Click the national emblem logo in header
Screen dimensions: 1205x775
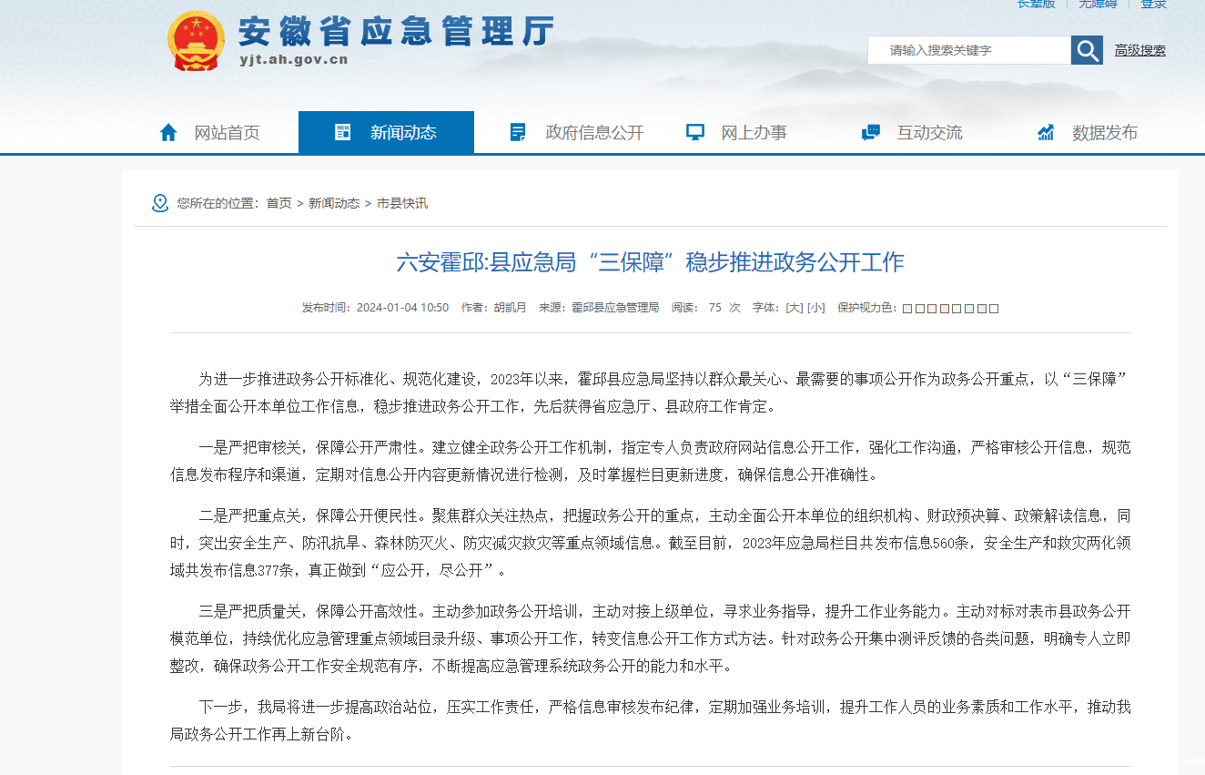pyautogui.click(x=196, y=41)
